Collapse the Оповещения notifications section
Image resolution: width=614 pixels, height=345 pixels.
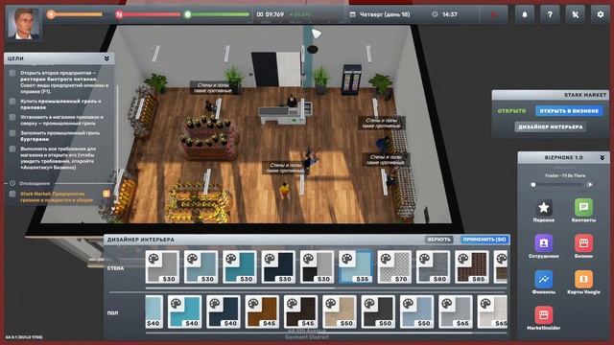tap(12, 183)
